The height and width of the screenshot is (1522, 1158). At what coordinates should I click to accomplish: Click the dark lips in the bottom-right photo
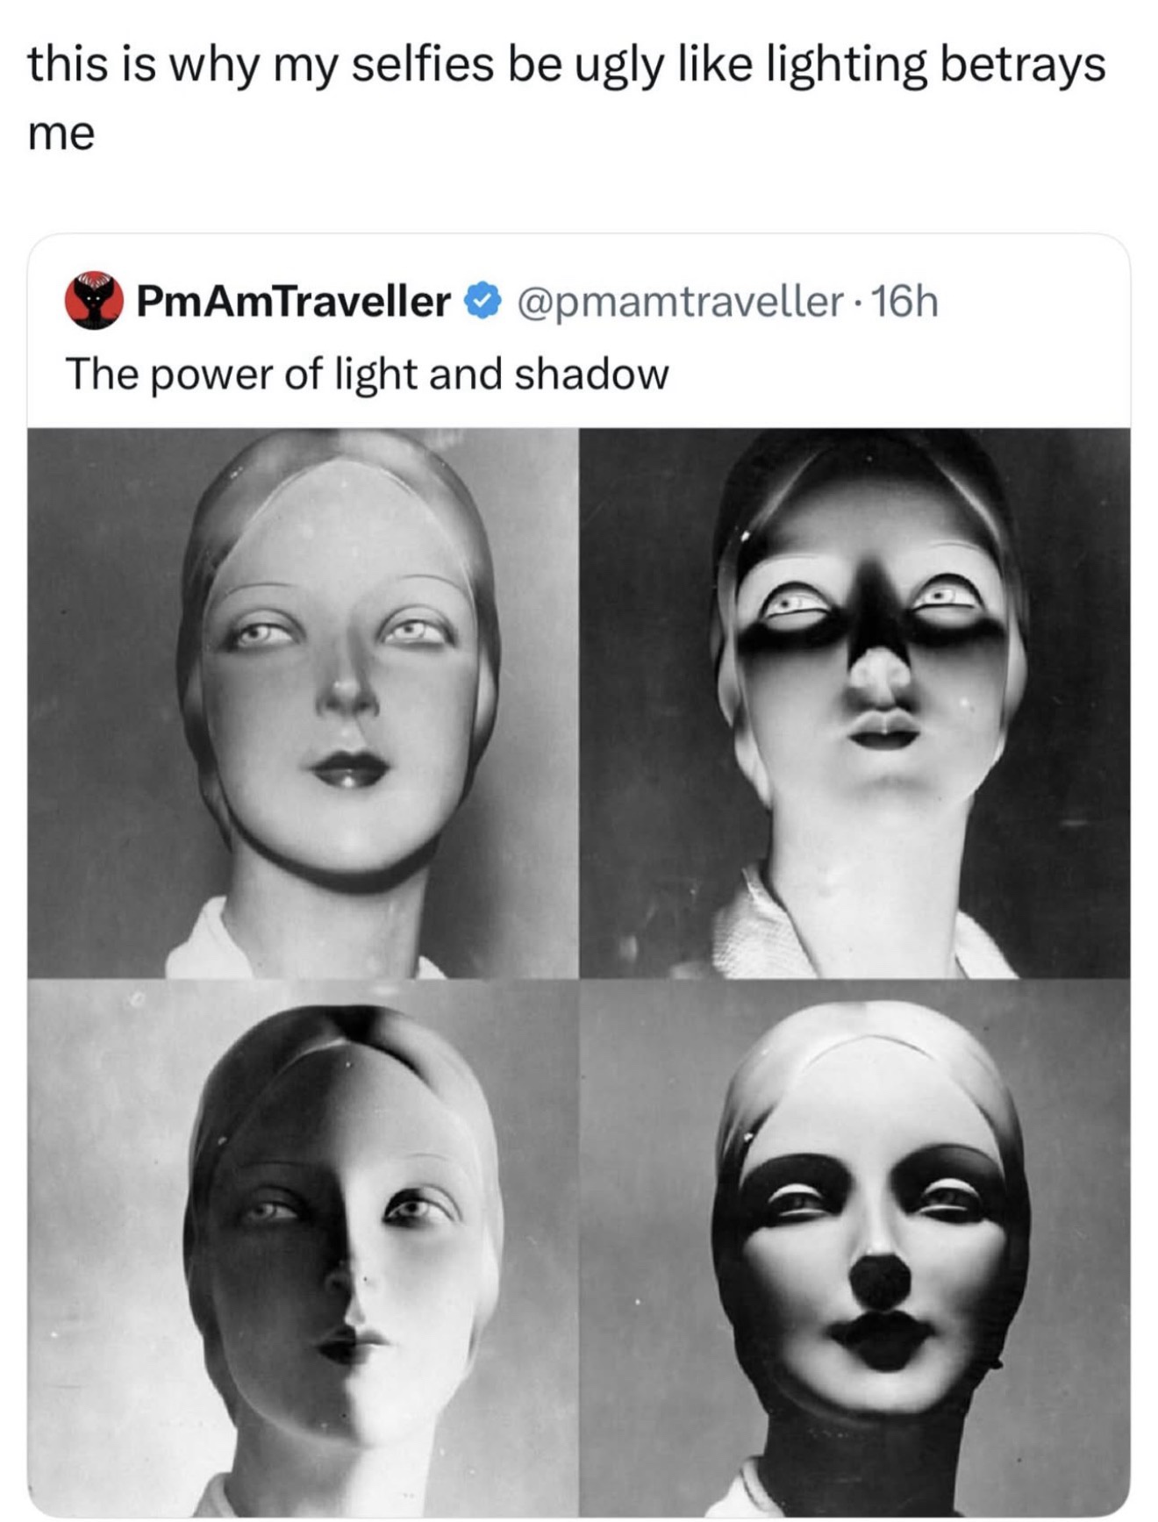pos(882,1338)
